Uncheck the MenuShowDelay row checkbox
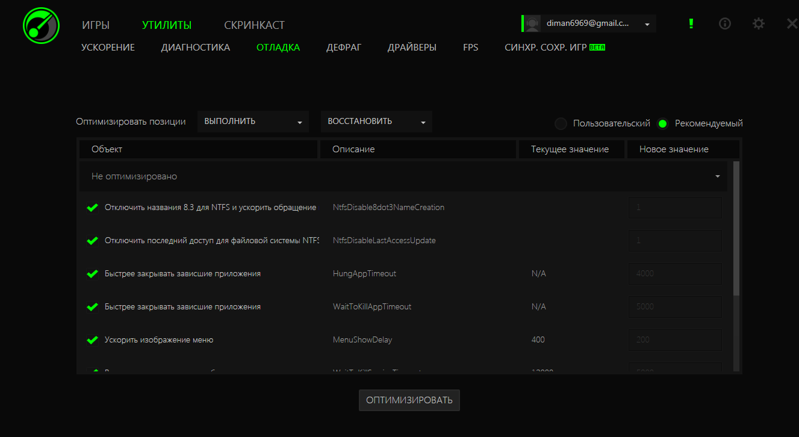 (x=92, y=340)
